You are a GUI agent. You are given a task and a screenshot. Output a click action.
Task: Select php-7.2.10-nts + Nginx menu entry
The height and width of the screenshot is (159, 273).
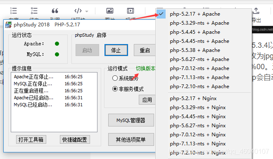[x=204, y=152]
